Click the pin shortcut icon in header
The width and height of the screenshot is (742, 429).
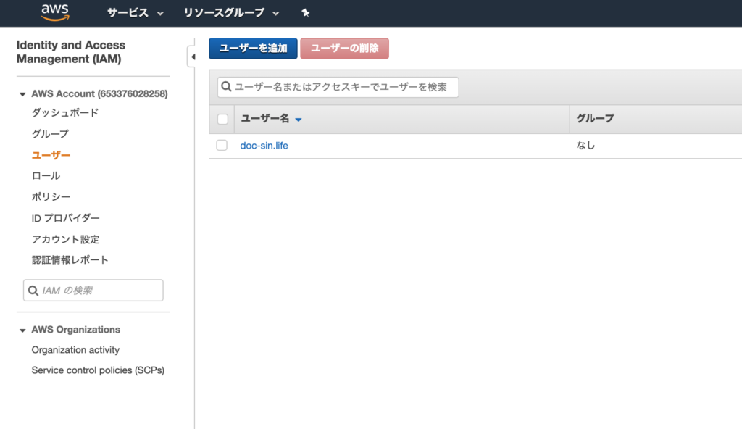pyautogui.click(x=306, y=13)
